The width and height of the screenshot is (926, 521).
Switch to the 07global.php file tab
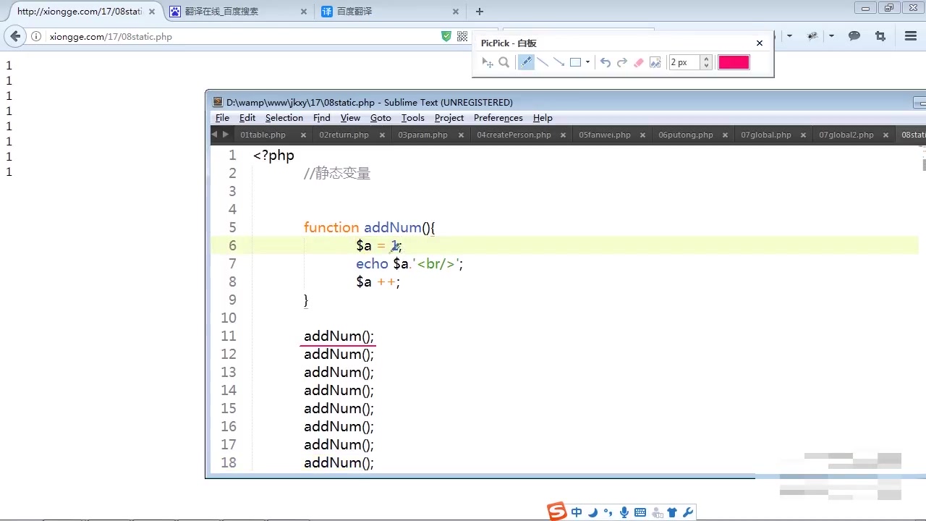point(765,135)
